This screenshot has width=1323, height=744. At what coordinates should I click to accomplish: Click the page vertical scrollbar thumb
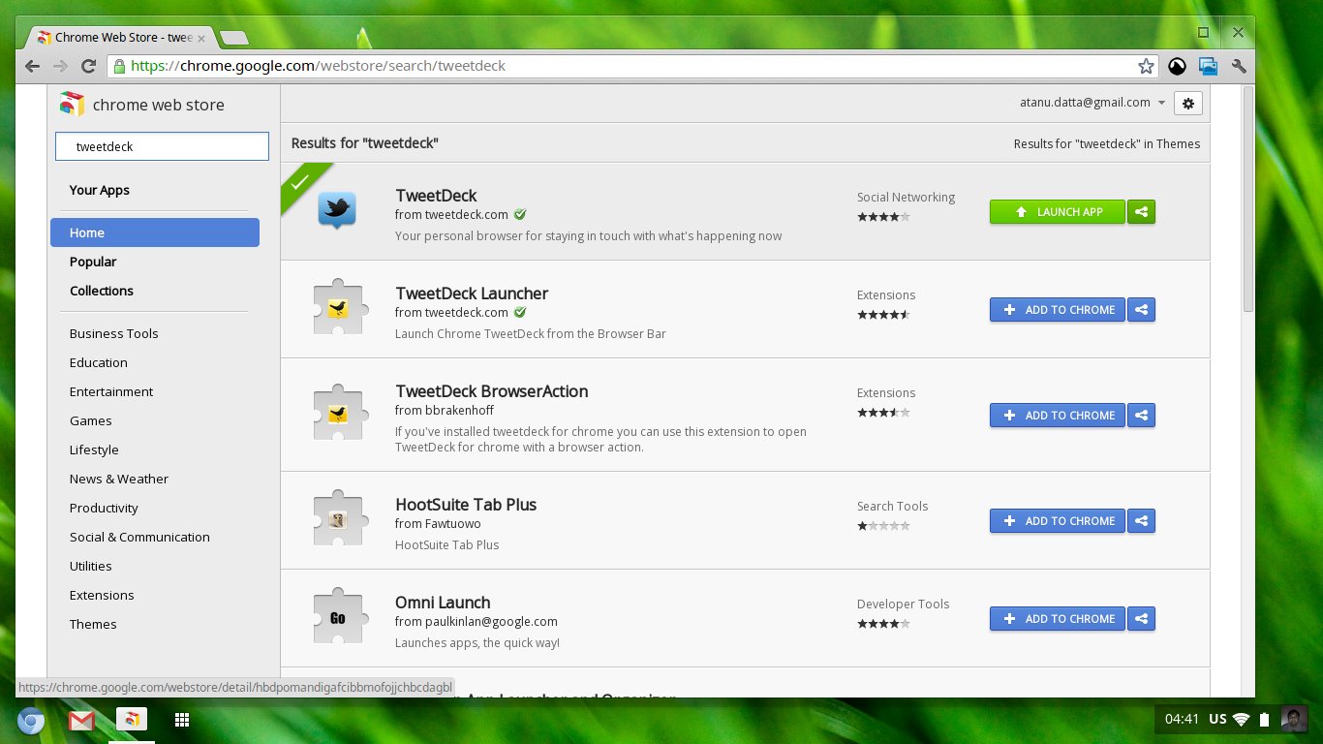tap(1248, 199)
